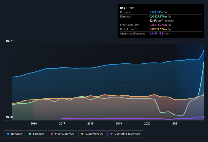
Task: Click the CA$371.275m free cash flow value
Action: coord(158,25)
